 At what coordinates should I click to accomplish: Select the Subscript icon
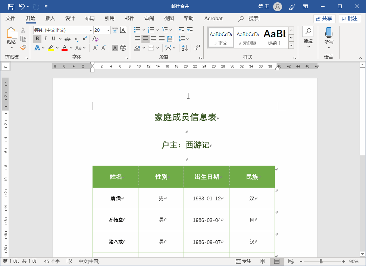(76, 38)
